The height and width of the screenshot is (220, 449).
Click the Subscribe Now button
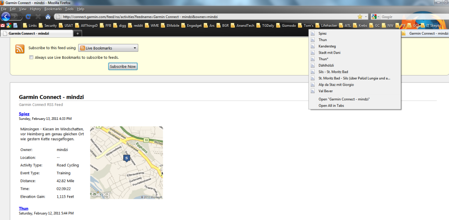[x=123, y=66]
